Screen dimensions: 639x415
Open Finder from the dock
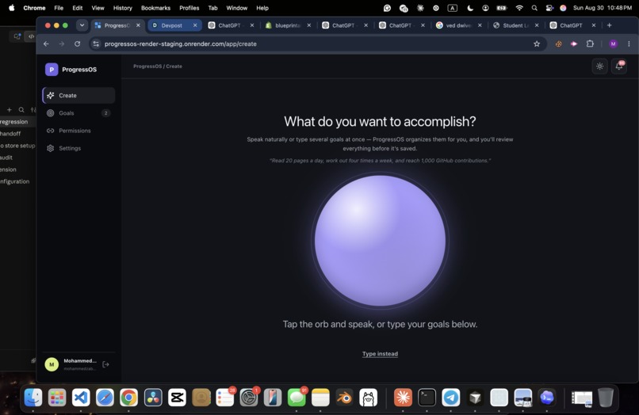pyautogui.click(x=33, y=398)
